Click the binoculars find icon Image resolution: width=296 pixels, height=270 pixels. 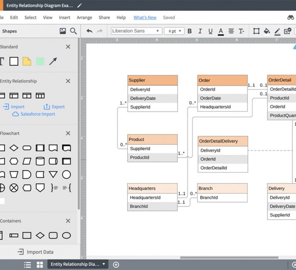(291, 17)
